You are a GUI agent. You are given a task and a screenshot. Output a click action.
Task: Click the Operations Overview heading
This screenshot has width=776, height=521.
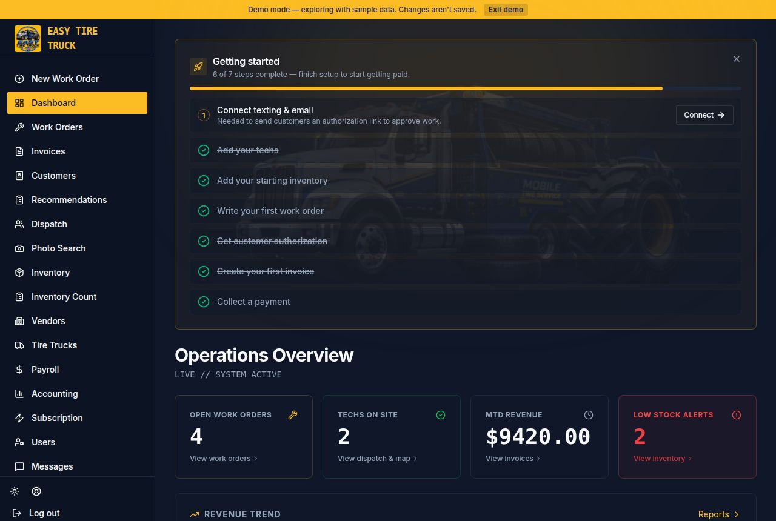pos(264,355)
